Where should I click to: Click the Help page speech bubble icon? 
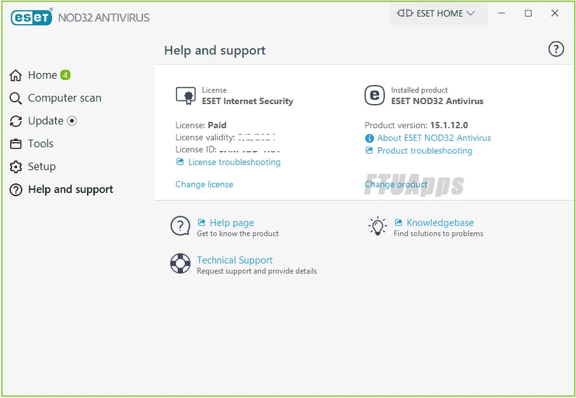pos(180,226)
